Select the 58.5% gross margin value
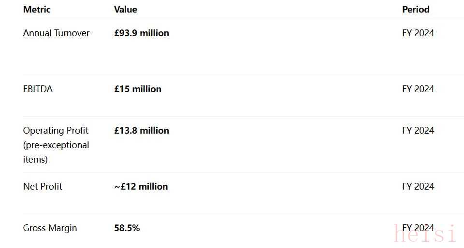464x248 pixels. coord(127,228)
